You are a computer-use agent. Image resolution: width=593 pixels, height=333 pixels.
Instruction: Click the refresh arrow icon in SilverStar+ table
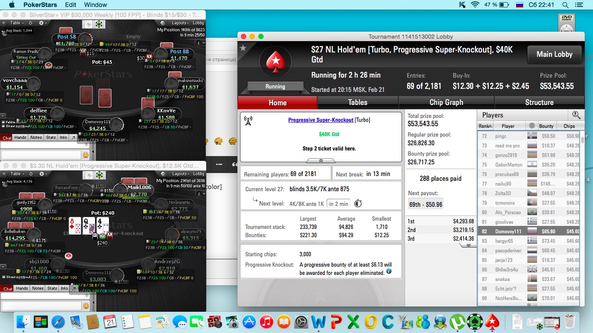point(30,23)
